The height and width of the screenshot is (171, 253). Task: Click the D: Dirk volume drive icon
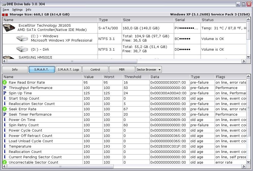pyautogui.click(x=22, y=49)
